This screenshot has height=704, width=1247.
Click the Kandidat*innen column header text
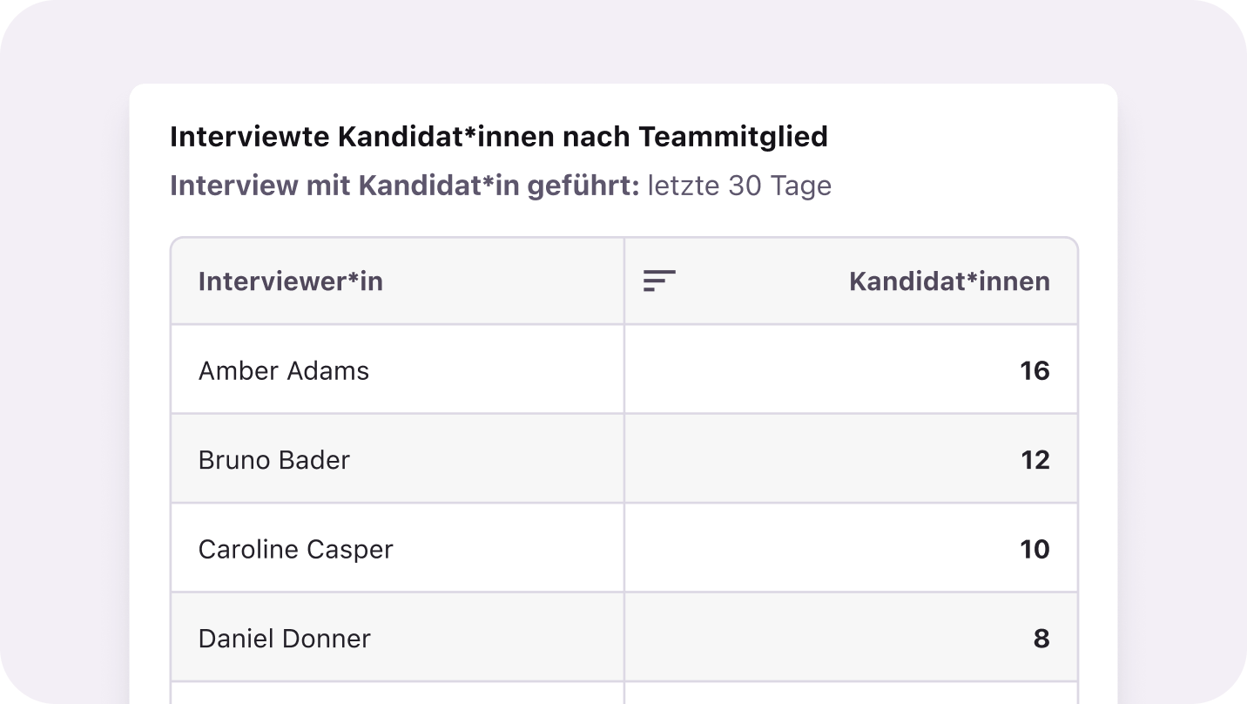point(949,281)
